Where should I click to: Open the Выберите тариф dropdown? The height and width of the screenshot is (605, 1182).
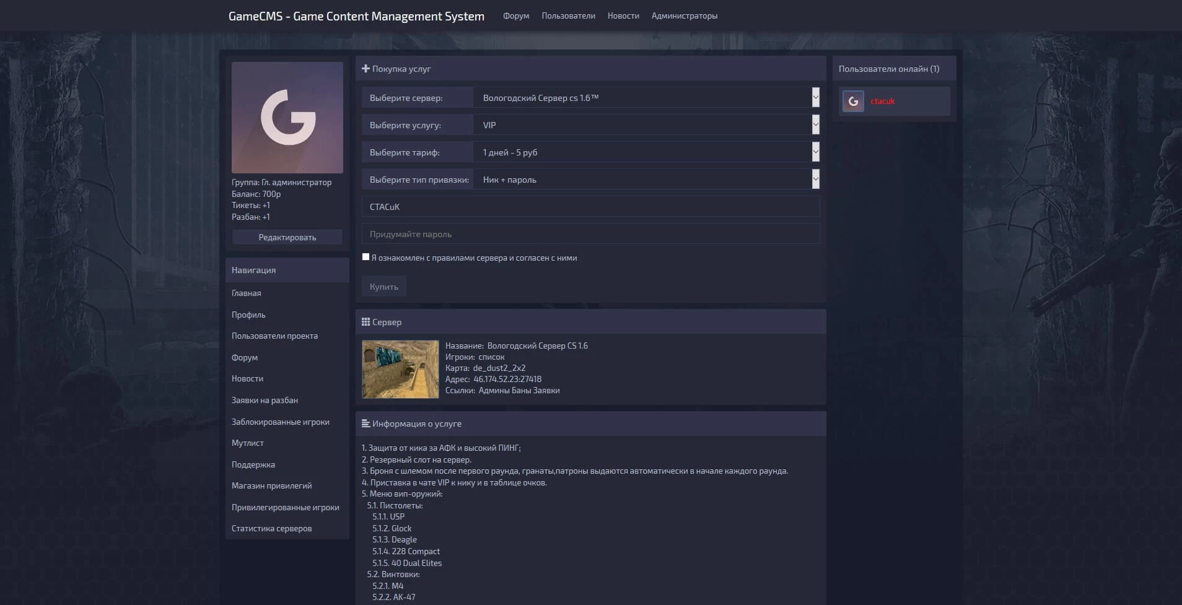coord(647,152)
